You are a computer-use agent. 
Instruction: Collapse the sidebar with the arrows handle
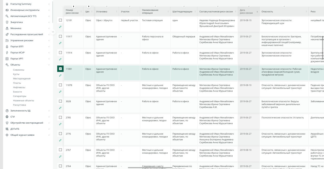click(x=53, y=32)
